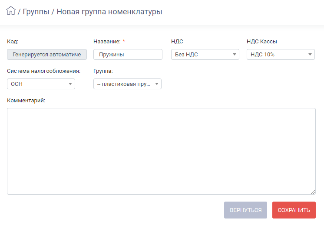Go to the home page via house icon

(x=11, y=11)
